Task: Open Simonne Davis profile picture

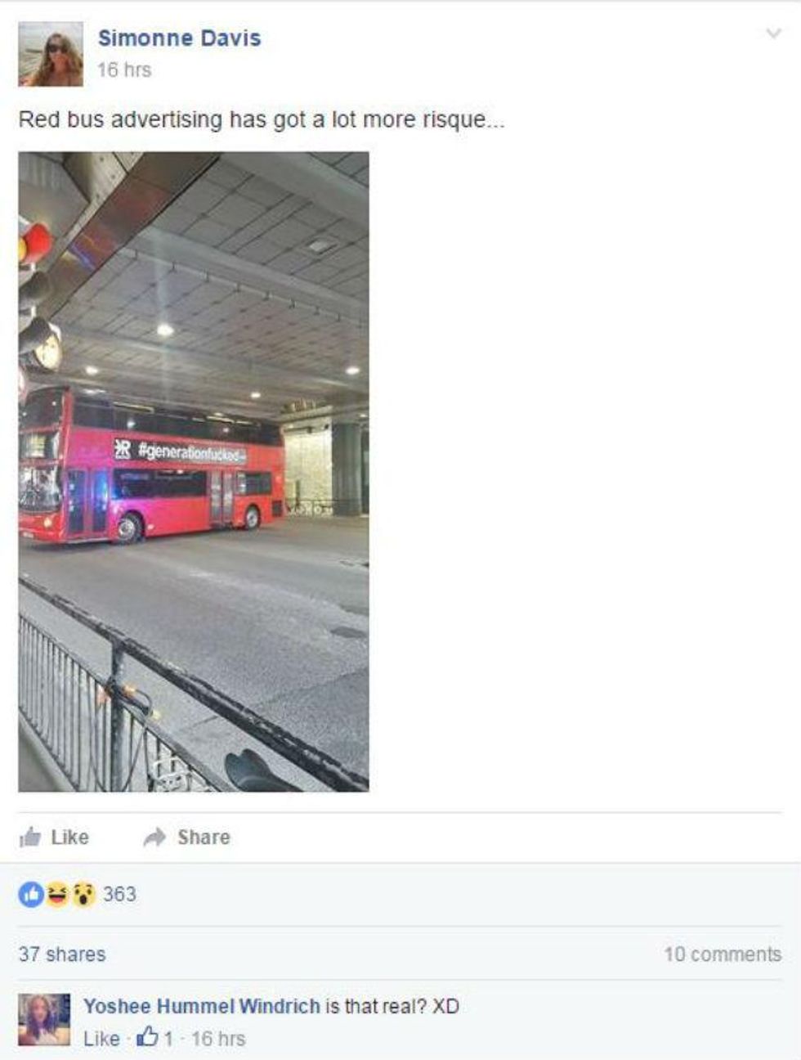Action: (51, 54)
